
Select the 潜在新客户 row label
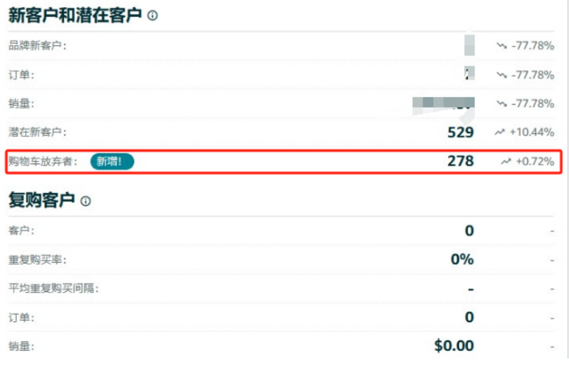coord(38,132)
